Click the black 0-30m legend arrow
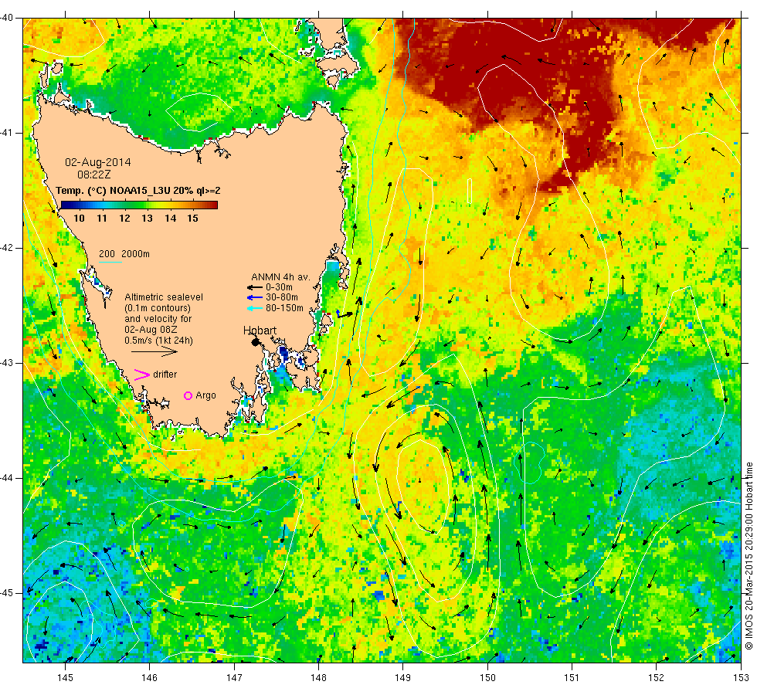Viewport: 757px width, 695px height. (x=254, y=287)
